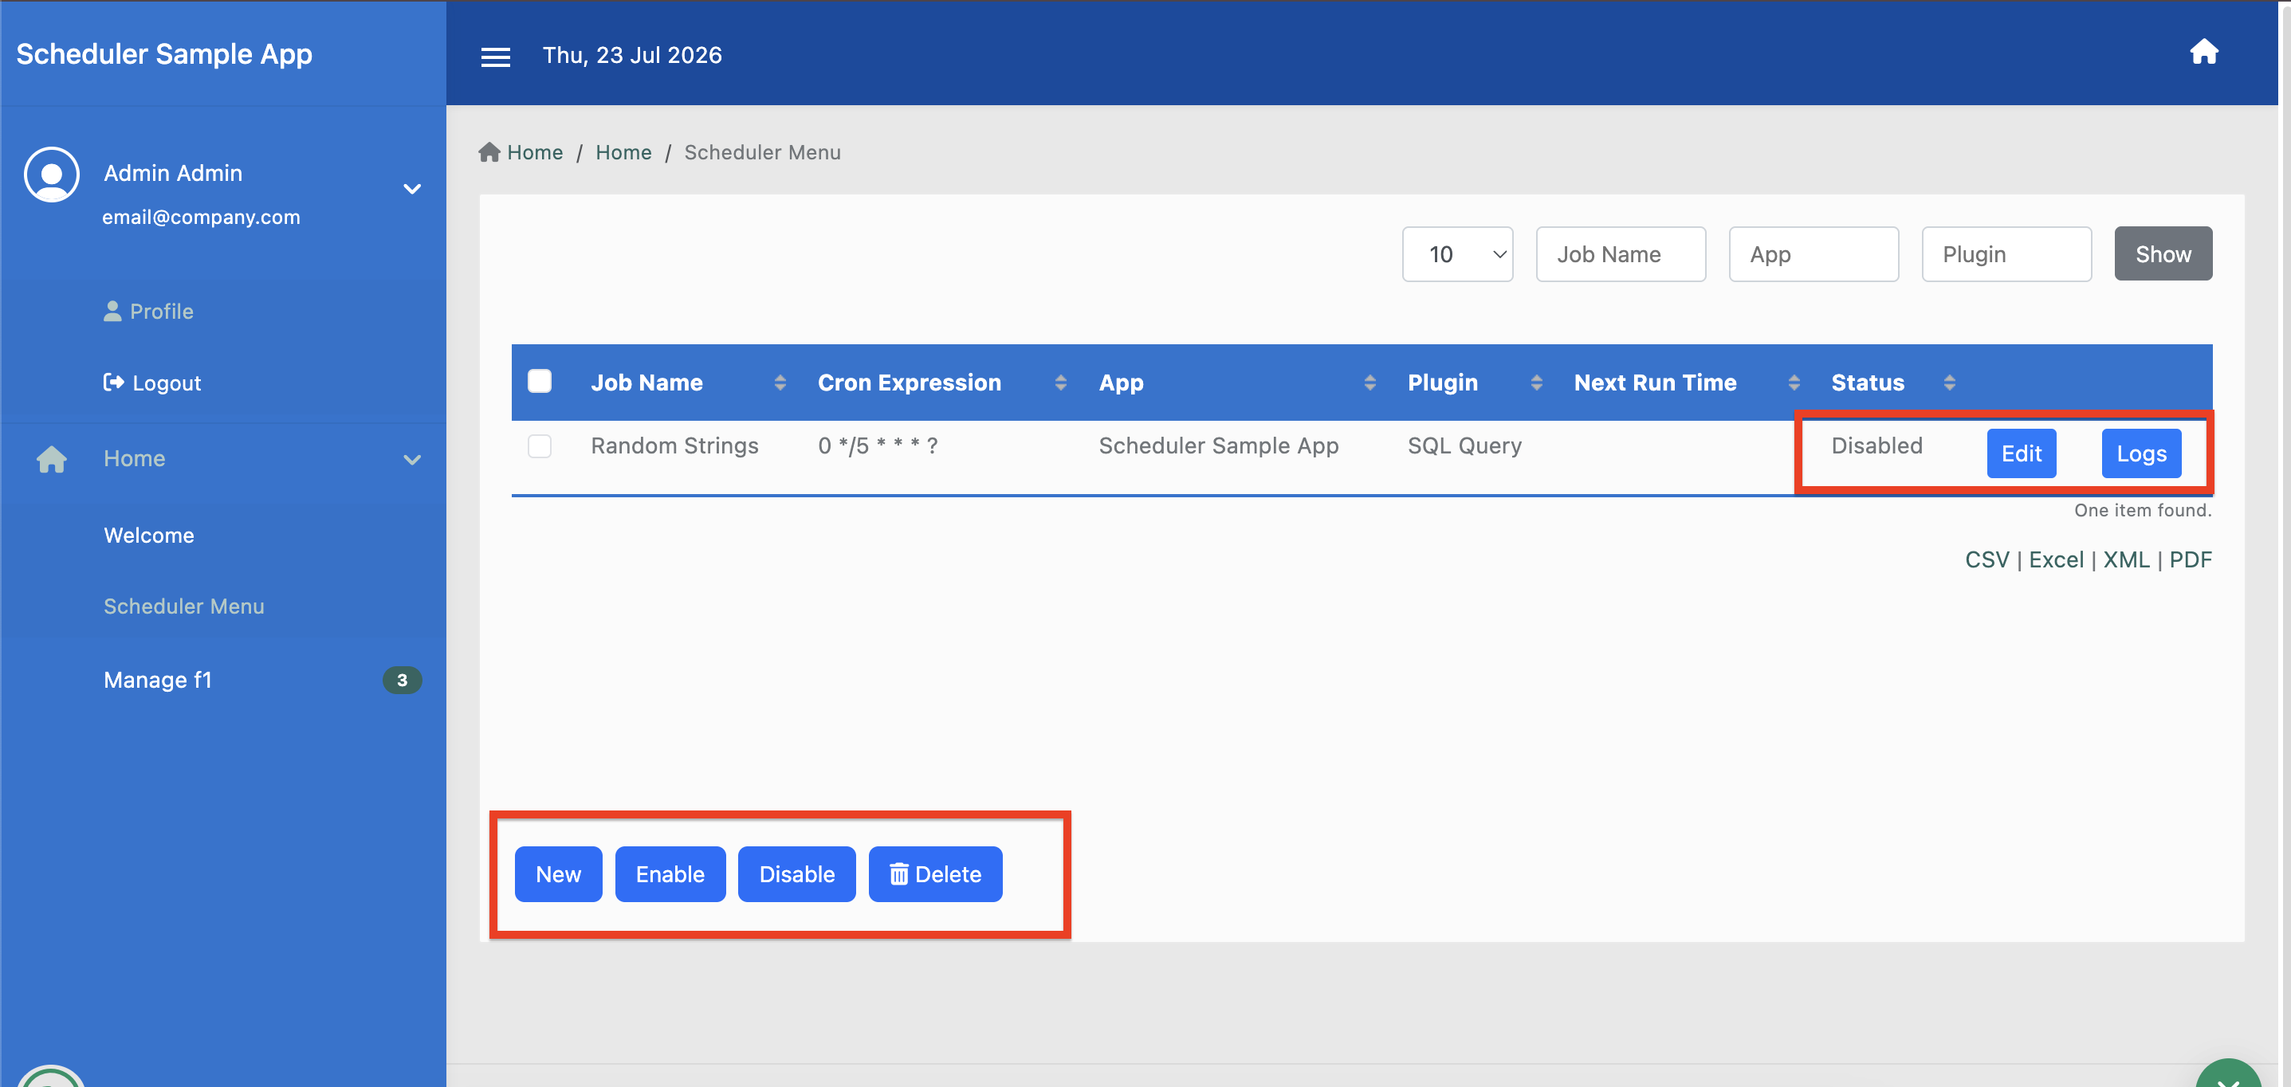Toggle the hamburger sidebar menu icon
2291x1087 pixels.
click(x=495, y=57)
